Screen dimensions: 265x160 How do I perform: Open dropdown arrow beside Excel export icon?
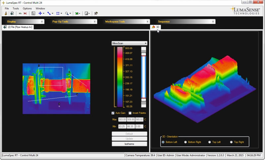click(x=79, y=14)
